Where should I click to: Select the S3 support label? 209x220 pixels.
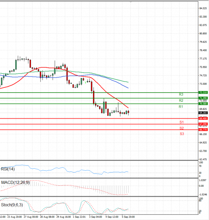tap(182, 134)
